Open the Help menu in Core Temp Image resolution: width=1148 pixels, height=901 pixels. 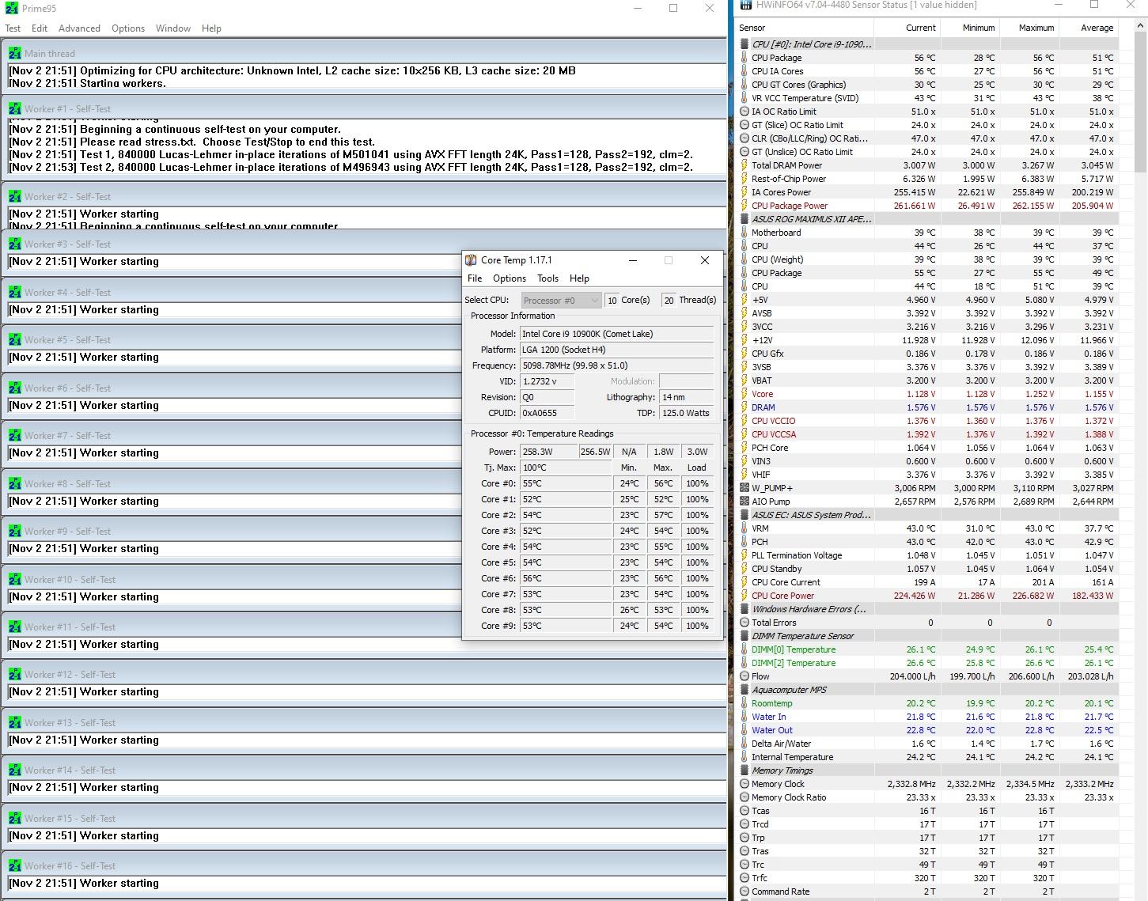click(x=579, y=278)
